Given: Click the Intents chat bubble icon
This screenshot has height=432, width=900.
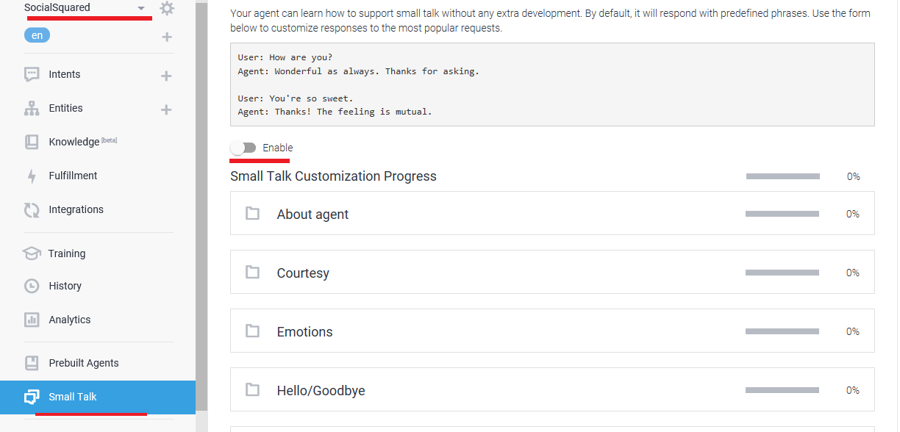Looking at the screenshot, I should point(32,74).
